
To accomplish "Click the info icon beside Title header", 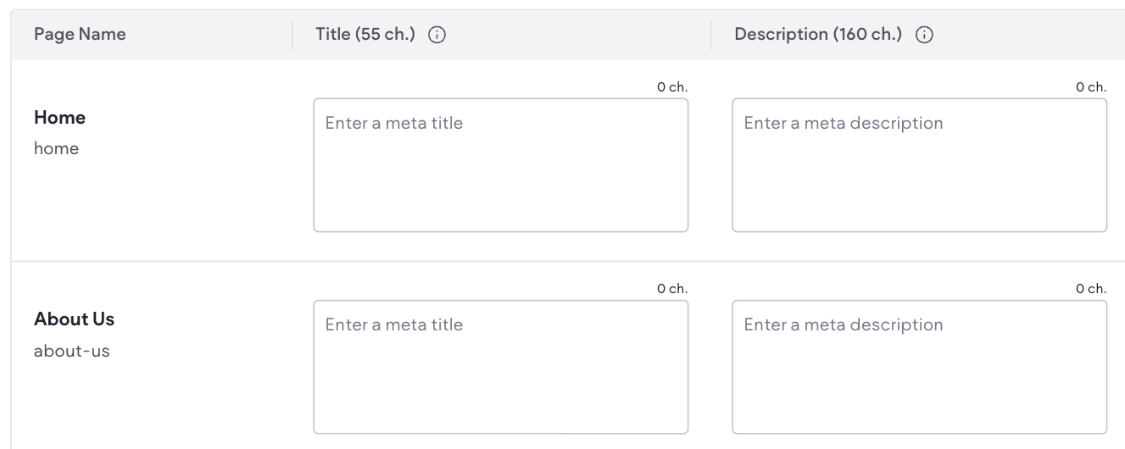I will (437, 36).
